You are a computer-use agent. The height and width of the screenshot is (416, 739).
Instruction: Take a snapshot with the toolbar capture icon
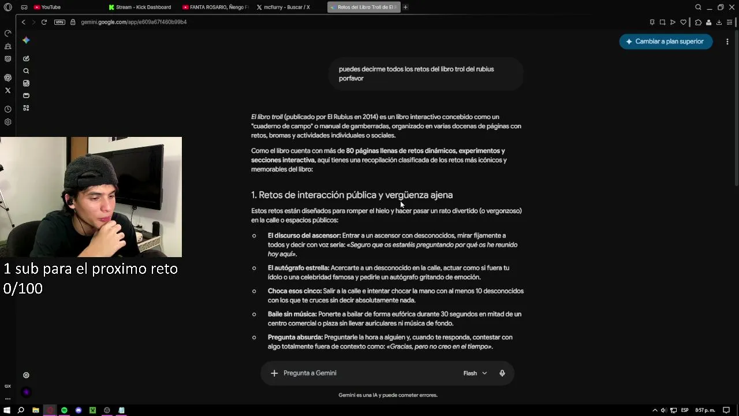(x=662, y=23)
